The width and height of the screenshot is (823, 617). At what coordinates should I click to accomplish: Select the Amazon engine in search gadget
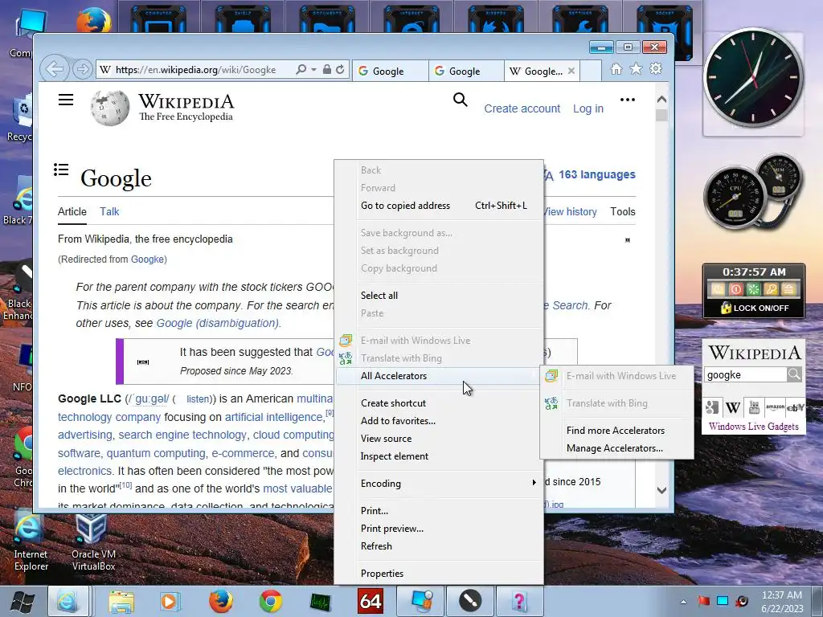pos(774,407)
